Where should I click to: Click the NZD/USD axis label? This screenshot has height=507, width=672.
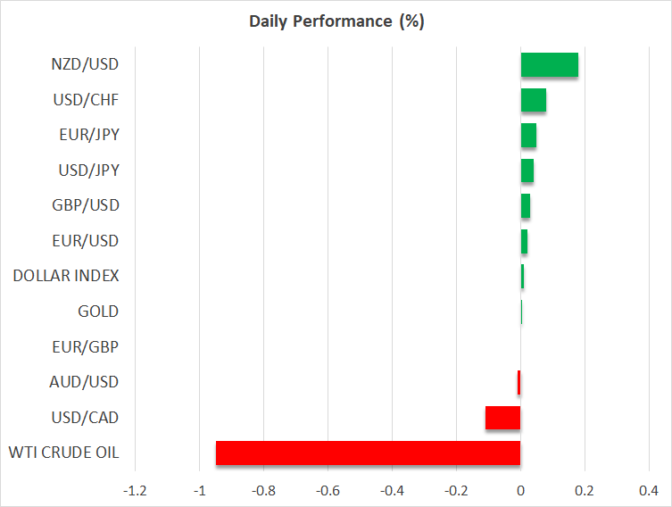pos(86,64)
